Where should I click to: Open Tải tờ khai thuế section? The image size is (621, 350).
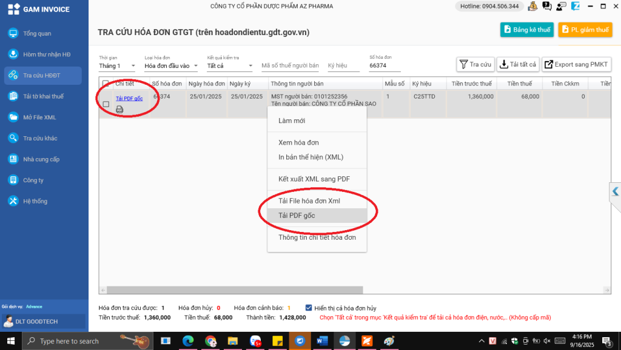point(43,96)
